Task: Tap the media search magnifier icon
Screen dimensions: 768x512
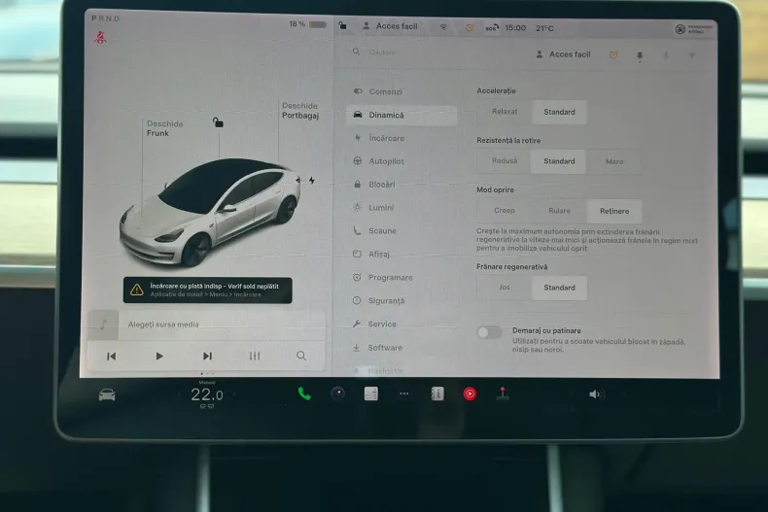Action: click(301, 356)
